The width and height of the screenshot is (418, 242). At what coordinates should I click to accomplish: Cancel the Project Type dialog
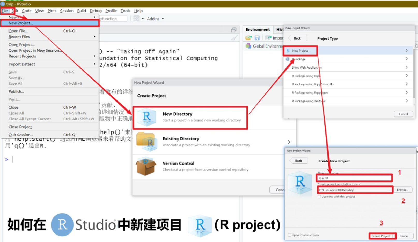pos(403,114)
